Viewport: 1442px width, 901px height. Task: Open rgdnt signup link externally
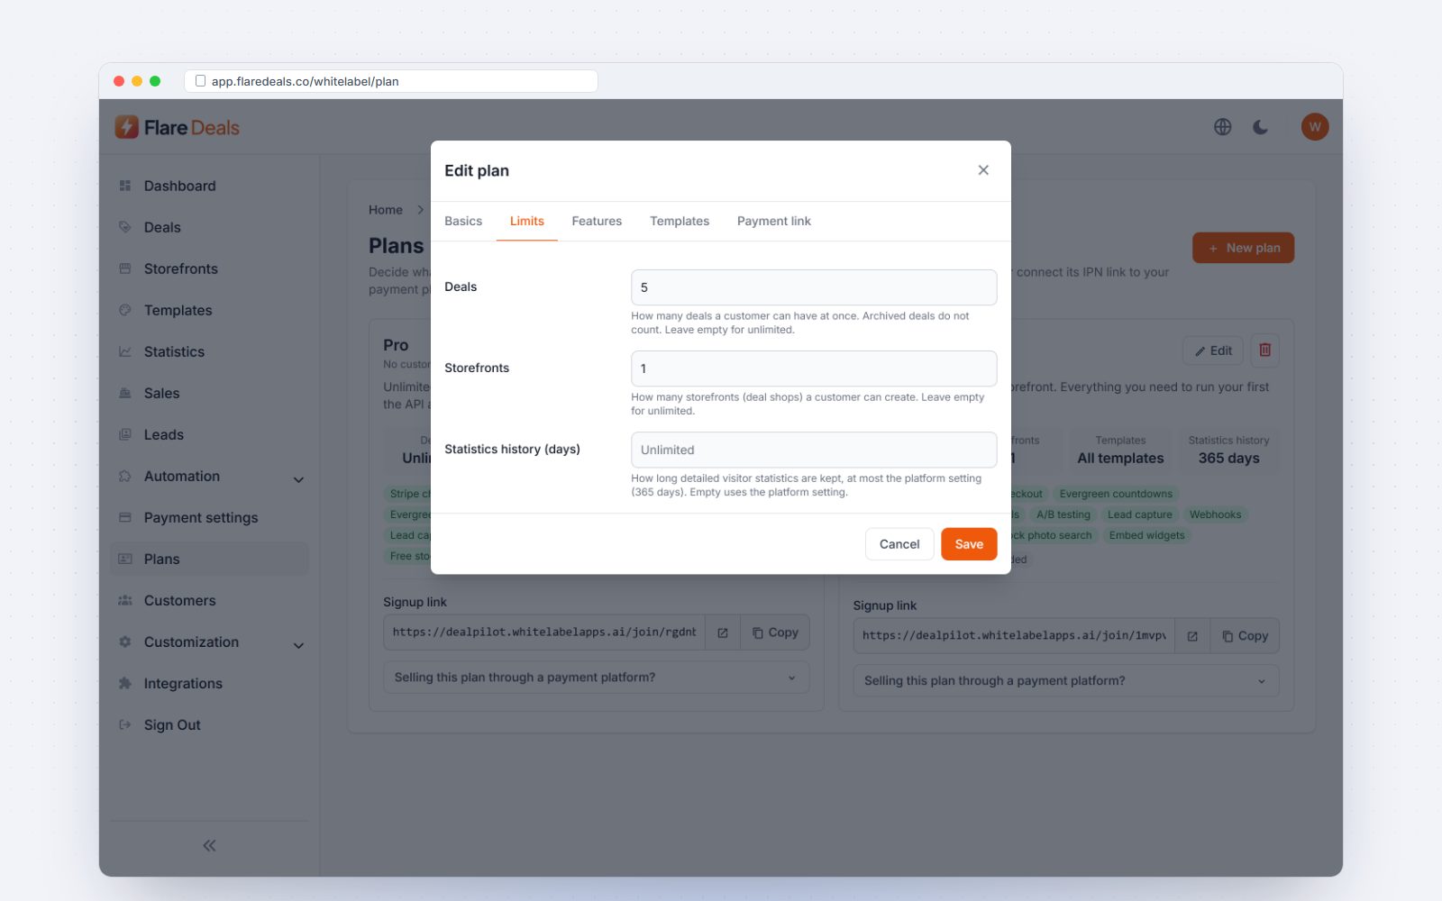click(x=723, y=633)
